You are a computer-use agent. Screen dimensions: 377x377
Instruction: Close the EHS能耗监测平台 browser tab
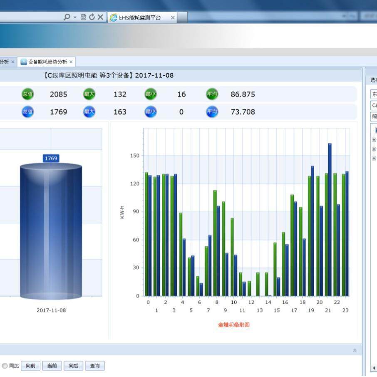click(173, 17)
